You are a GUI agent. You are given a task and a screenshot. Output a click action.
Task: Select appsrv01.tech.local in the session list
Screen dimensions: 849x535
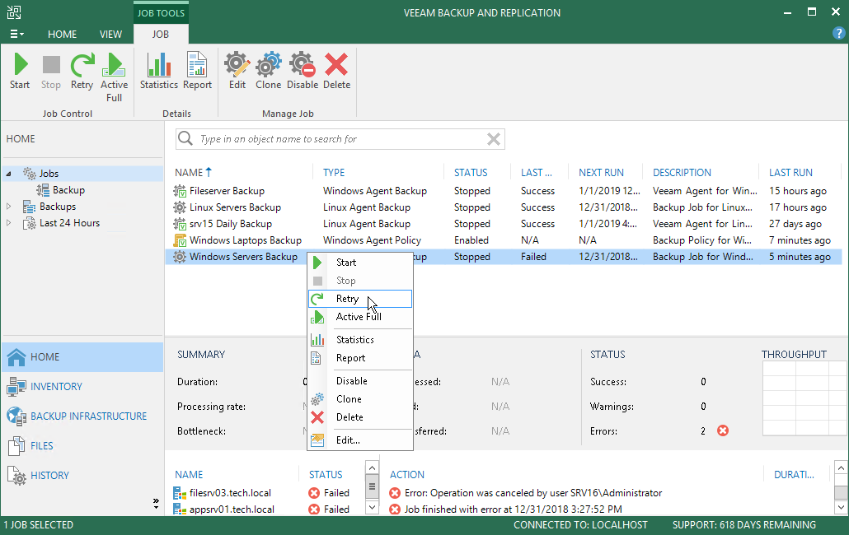(x=232, y=509)
